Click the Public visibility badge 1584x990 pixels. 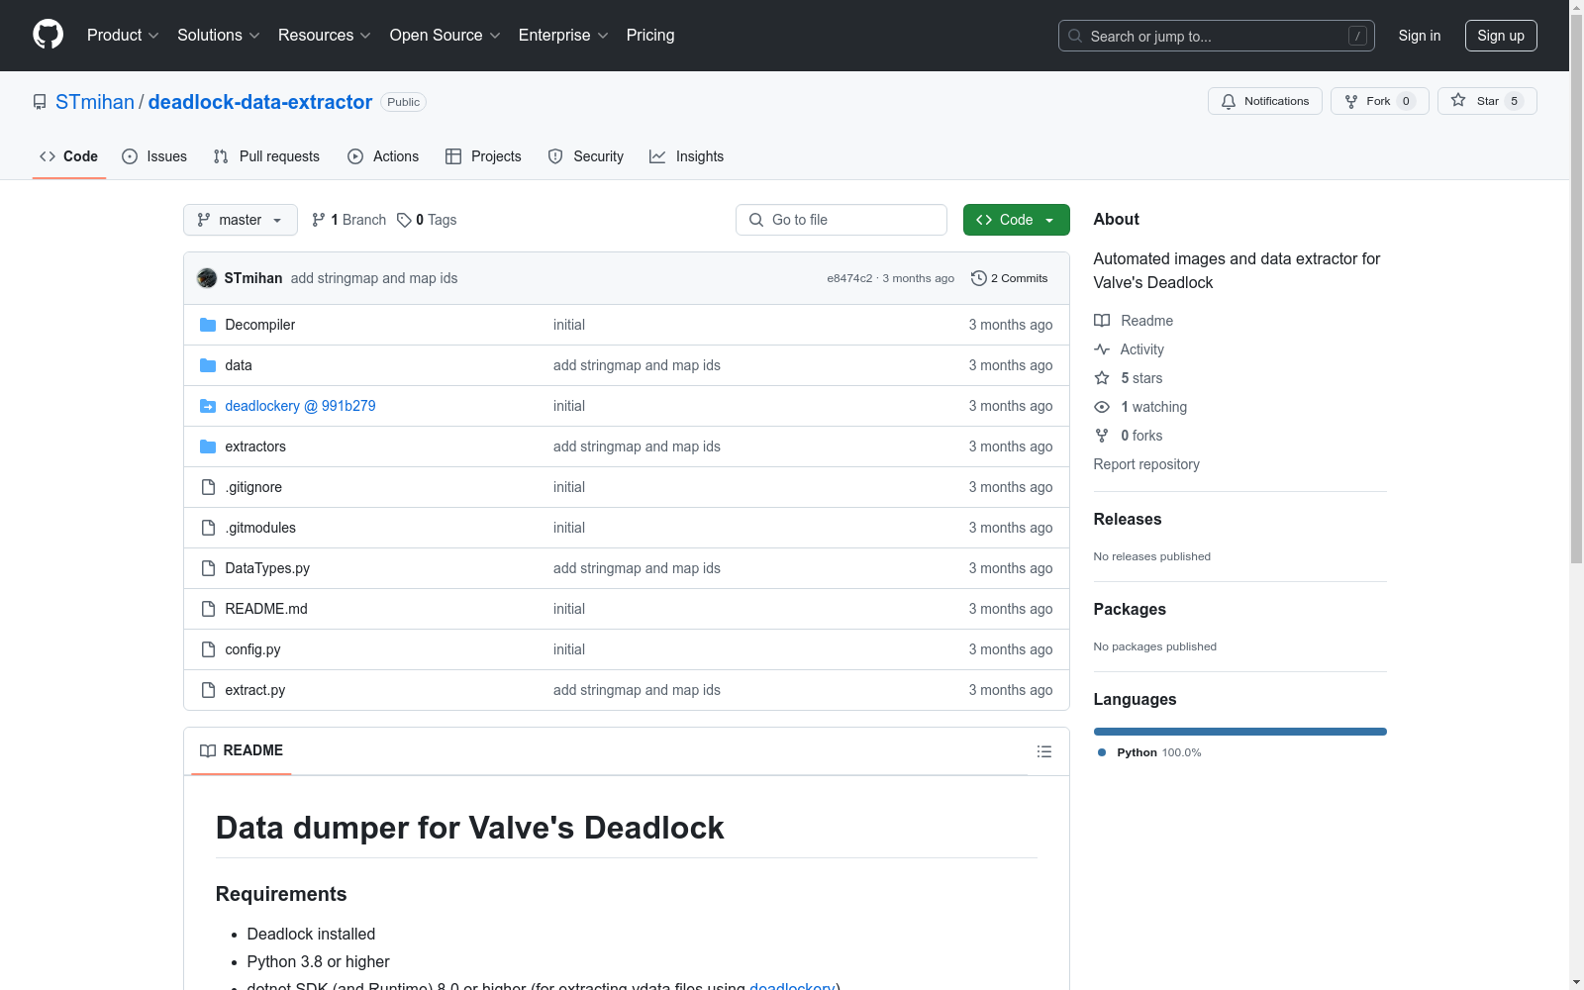[x=404, y=102]
